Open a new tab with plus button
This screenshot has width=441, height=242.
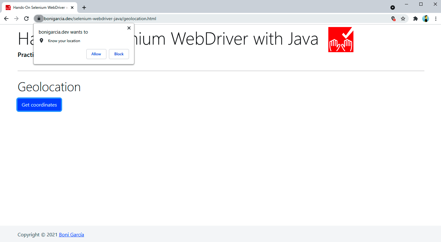click(x=84, y=8)
